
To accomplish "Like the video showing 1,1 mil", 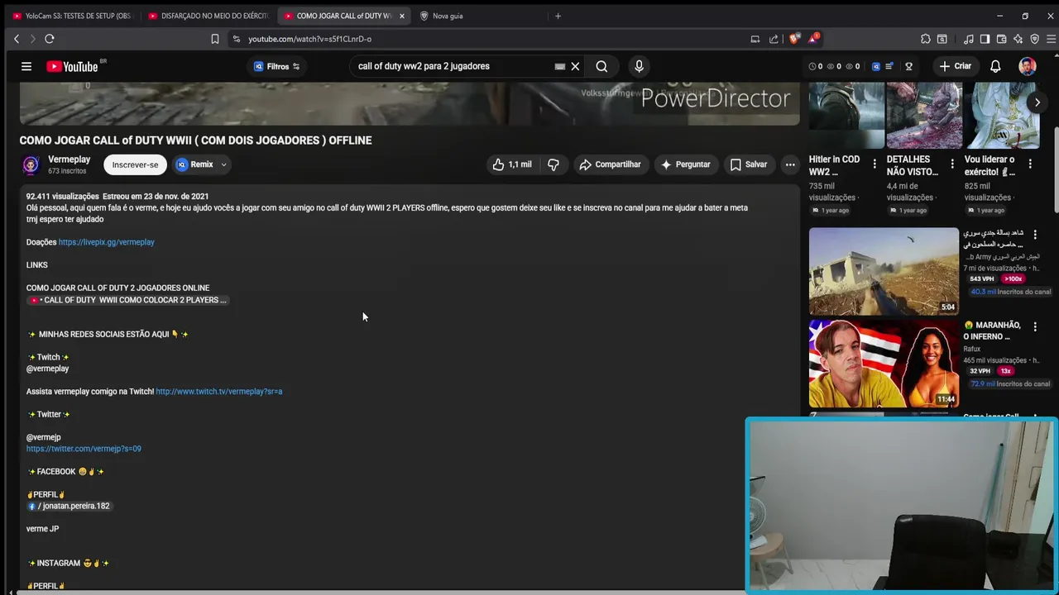I will tap(513, 164).
